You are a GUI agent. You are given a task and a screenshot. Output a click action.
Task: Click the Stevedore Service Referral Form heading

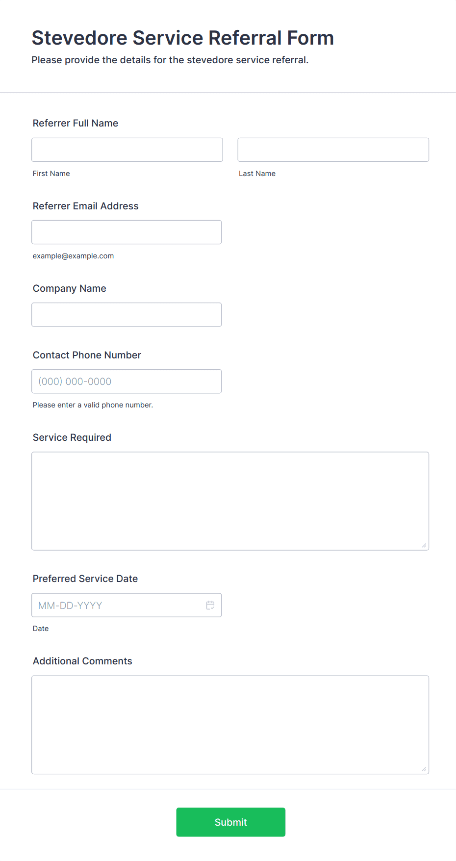[182, 38]
